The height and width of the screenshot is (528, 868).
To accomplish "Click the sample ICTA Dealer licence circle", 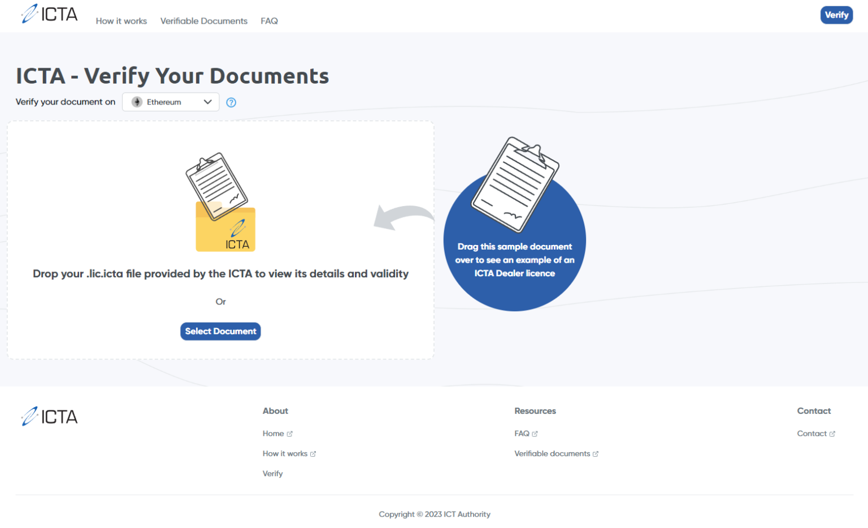I will [514, 239].
